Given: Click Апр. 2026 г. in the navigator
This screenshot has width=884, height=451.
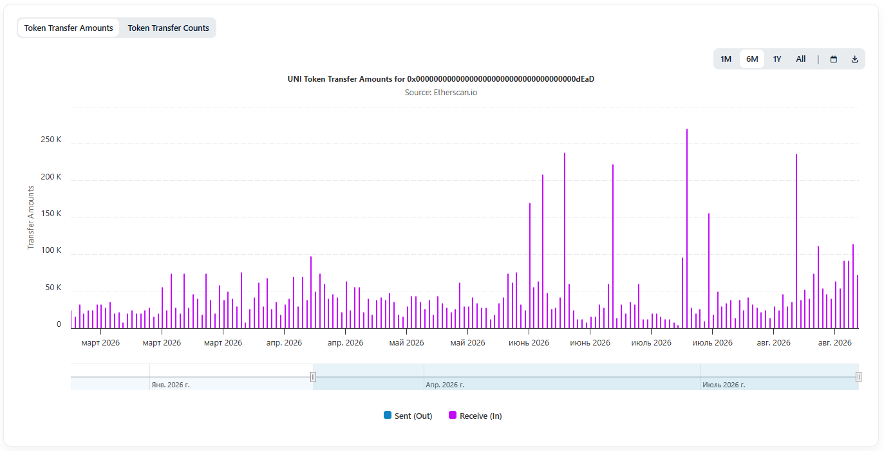Looking at the screenshot, I should (445, 385).
